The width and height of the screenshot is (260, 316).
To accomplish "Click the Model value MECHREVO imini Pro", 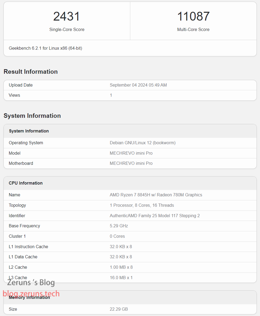I will pos(131,153).
